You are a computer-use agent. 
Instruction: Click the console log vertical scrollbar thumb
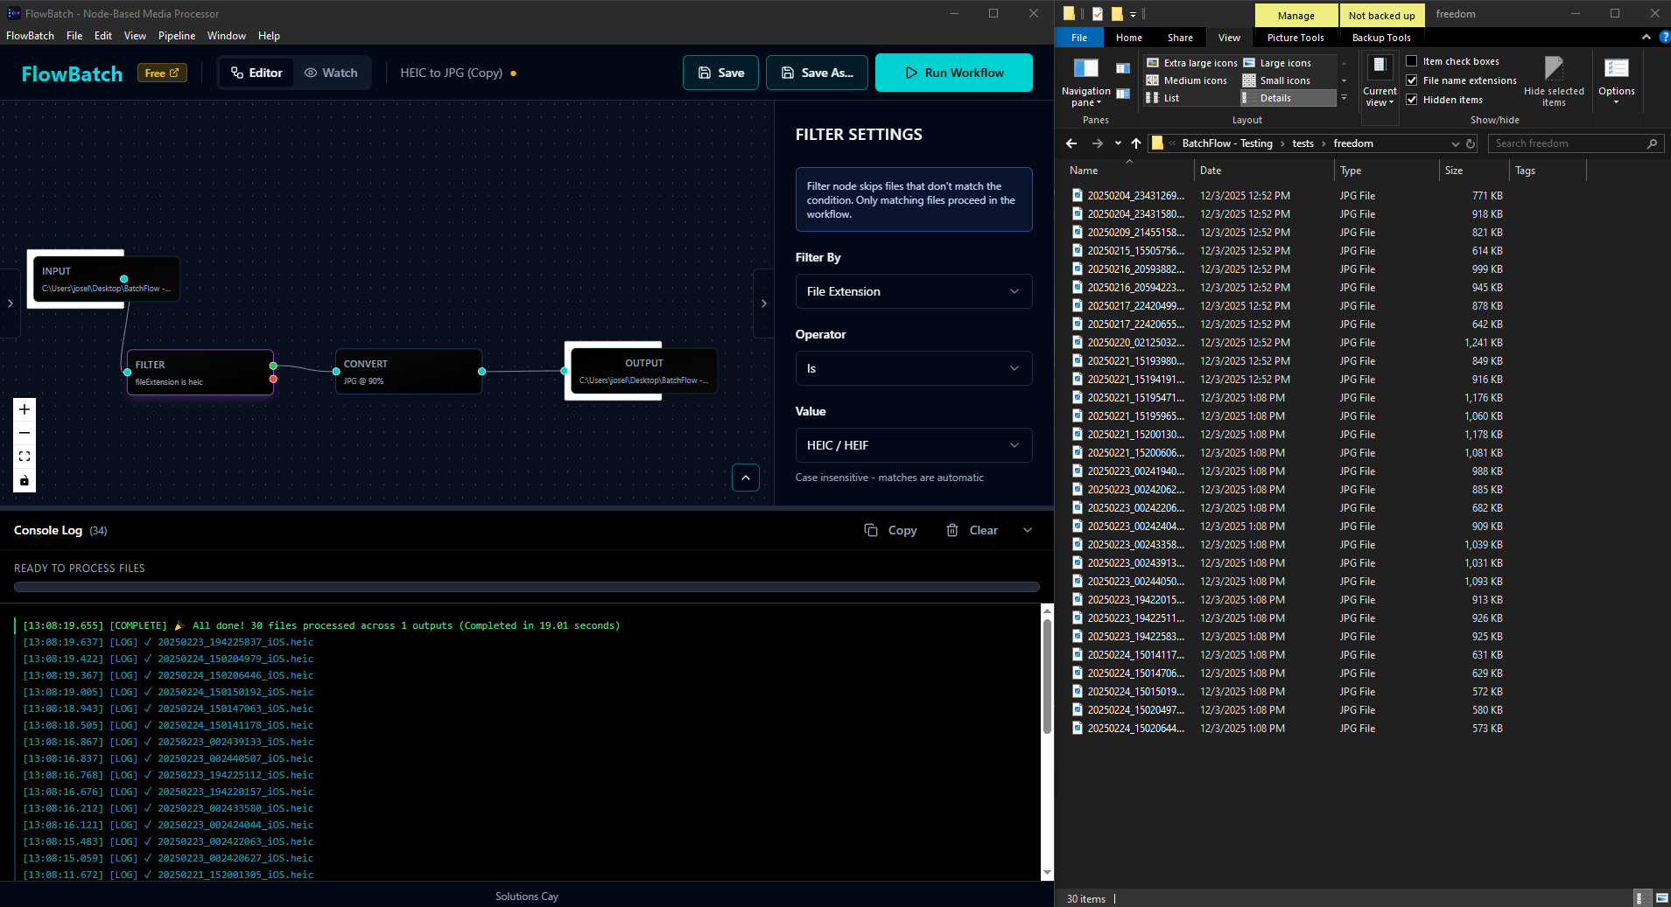[1047, 675]
